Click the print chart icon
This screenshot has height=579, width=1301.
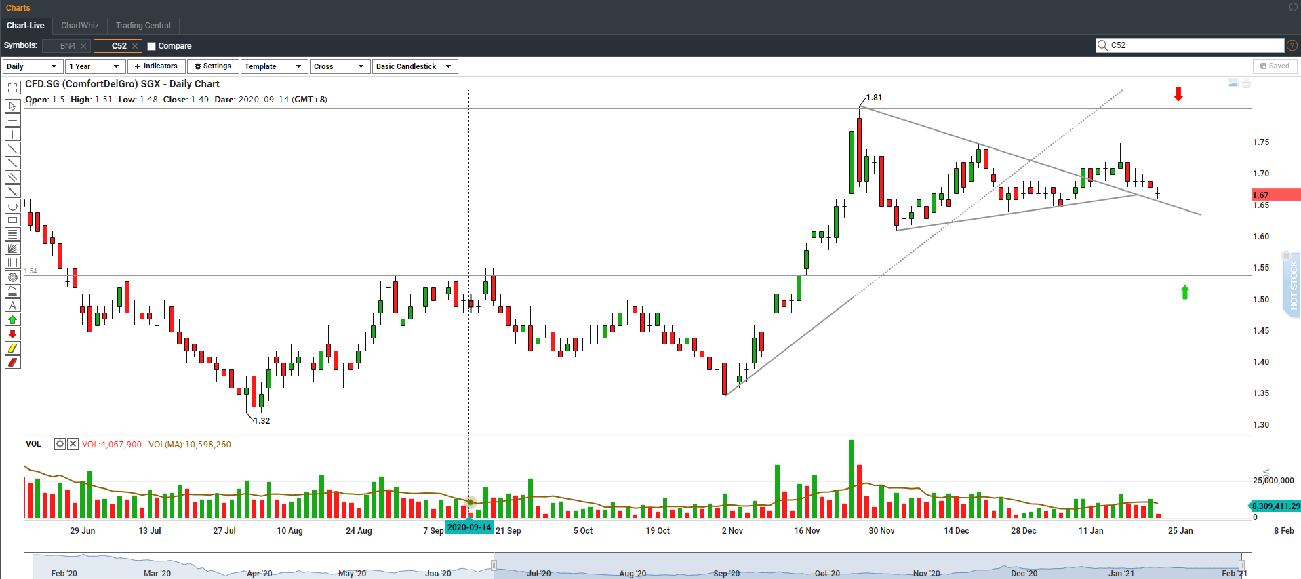point(1246,83)
